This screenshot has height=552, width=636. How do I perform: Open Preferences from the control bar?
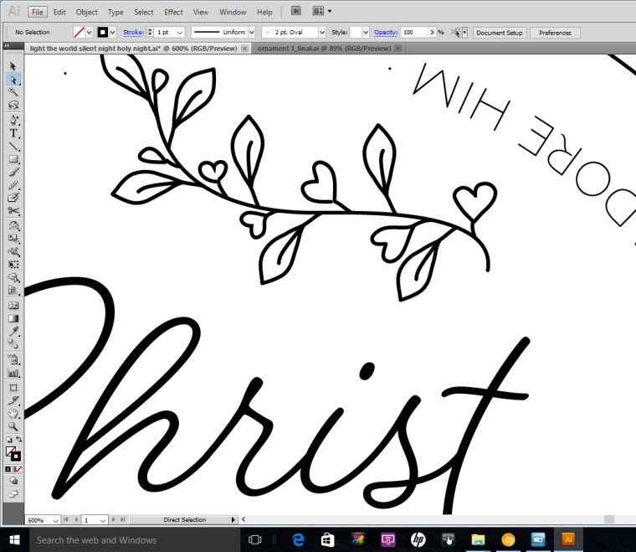coord(555,33)
